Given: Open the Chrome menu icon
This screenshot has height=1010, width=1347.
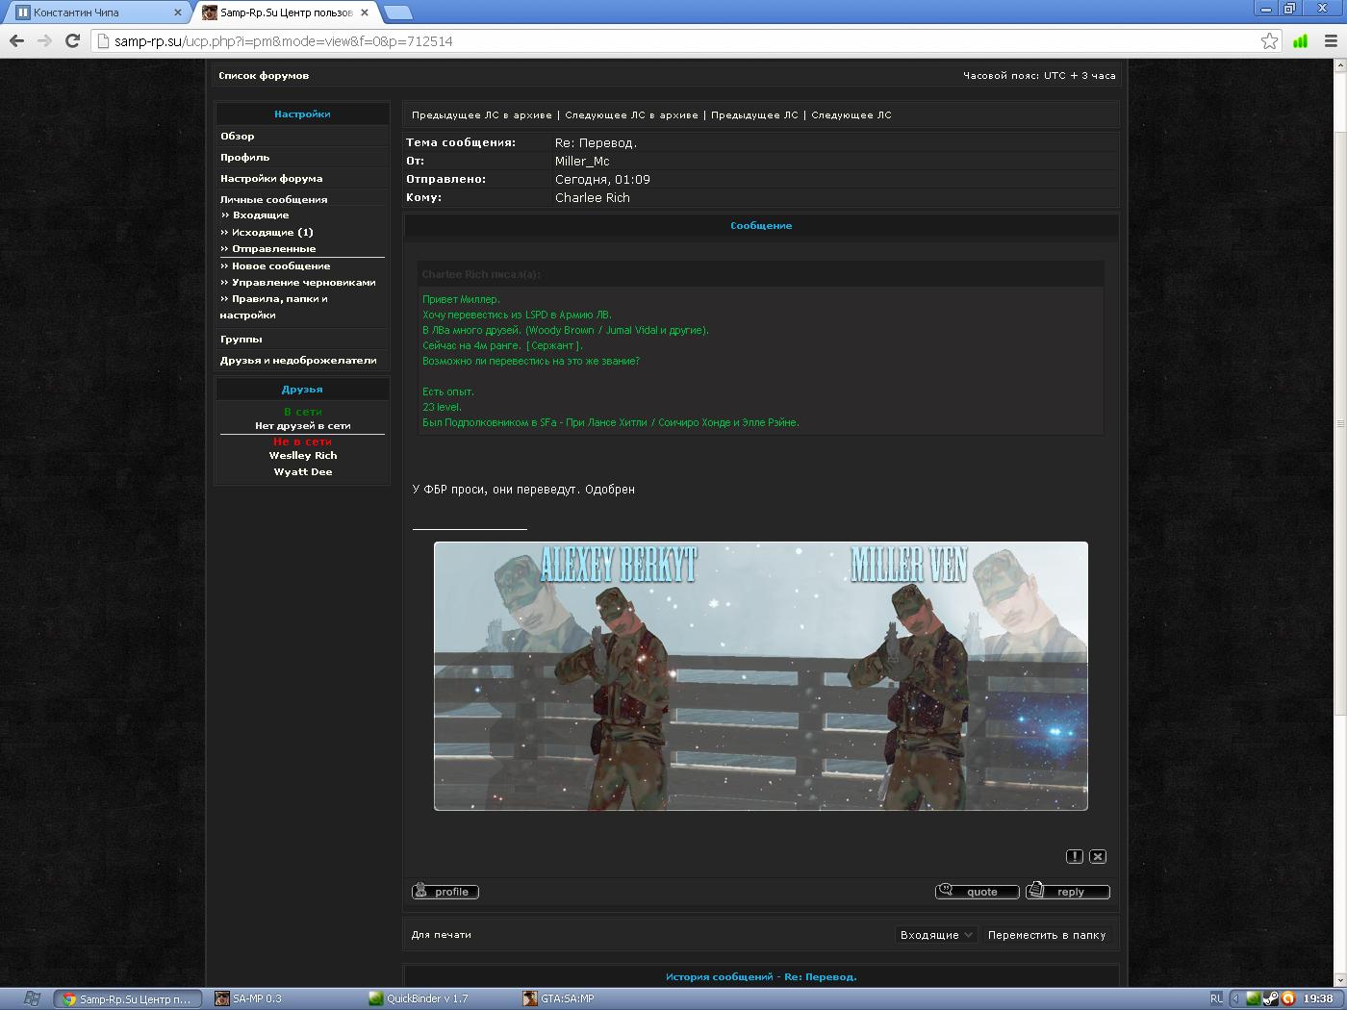Looking at the screenshot, I should (x=1331, y=40).
